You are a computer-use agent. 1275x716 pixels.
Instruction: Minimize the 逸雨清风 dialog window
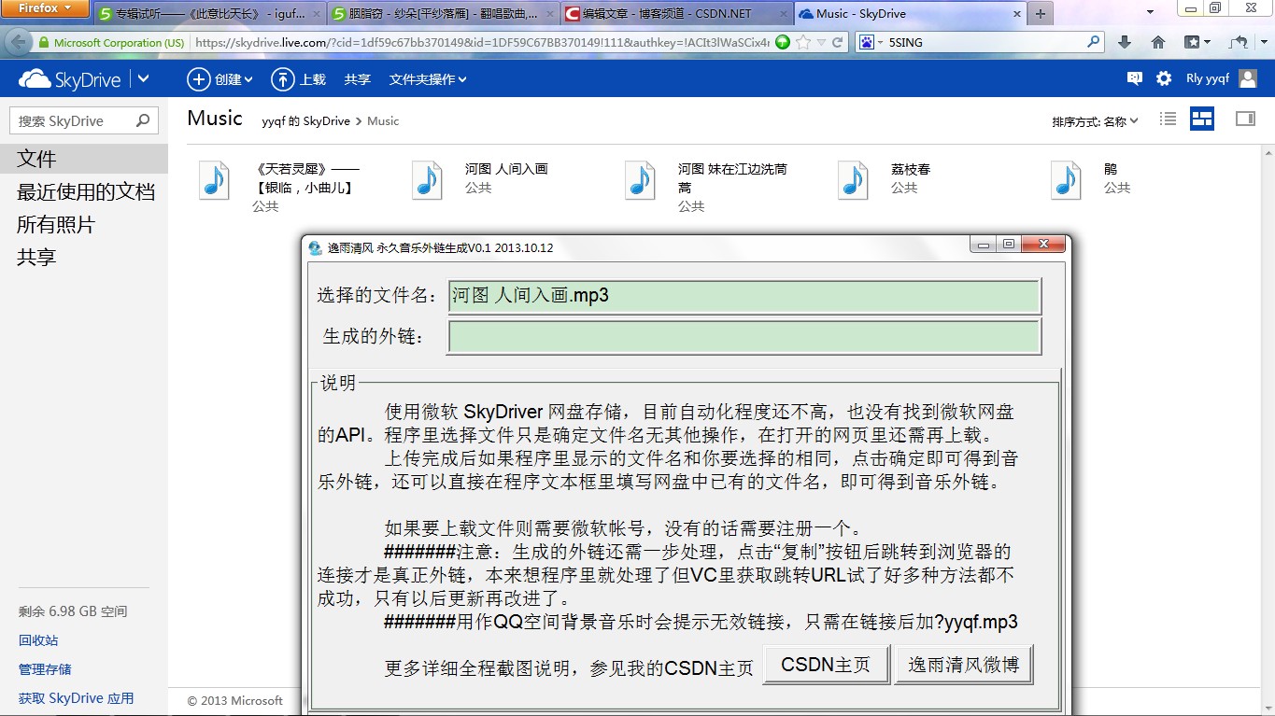click(x=983, y=246)
